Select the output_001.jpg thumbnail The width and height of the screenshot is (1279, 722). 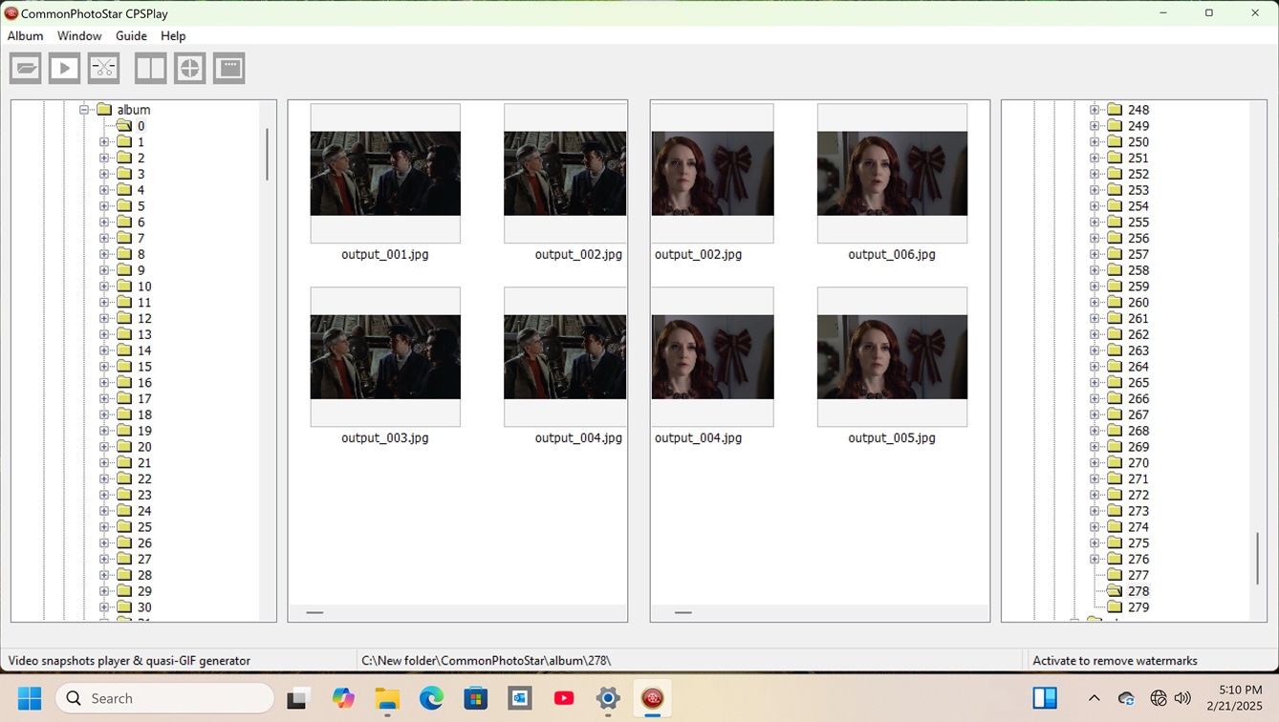385,174
